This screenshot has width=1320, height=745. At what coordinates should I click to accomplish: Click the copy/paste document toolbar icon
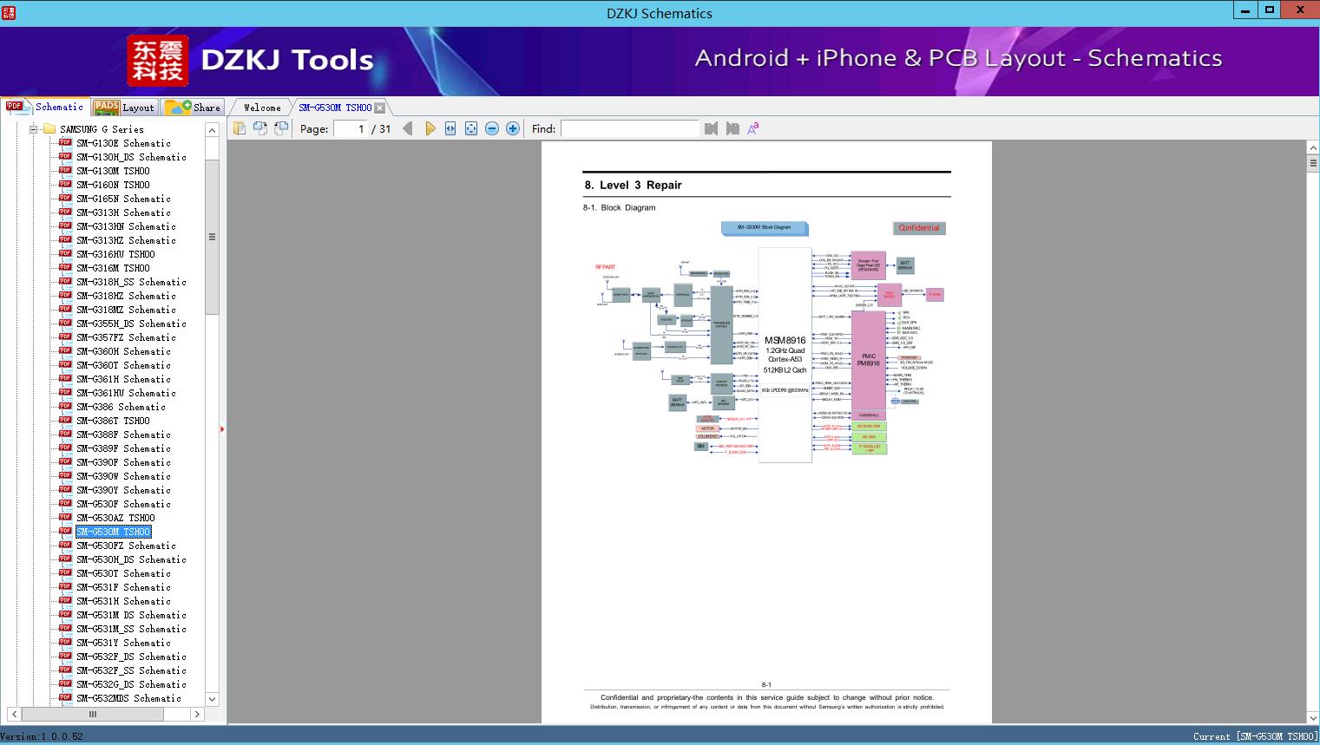(240, 128)
